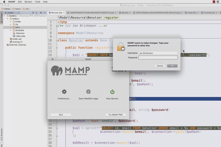Open MAMP menu in menu bar
Image resolution: width=221 pixels, height=147 pixels.
tap(12, 2)
